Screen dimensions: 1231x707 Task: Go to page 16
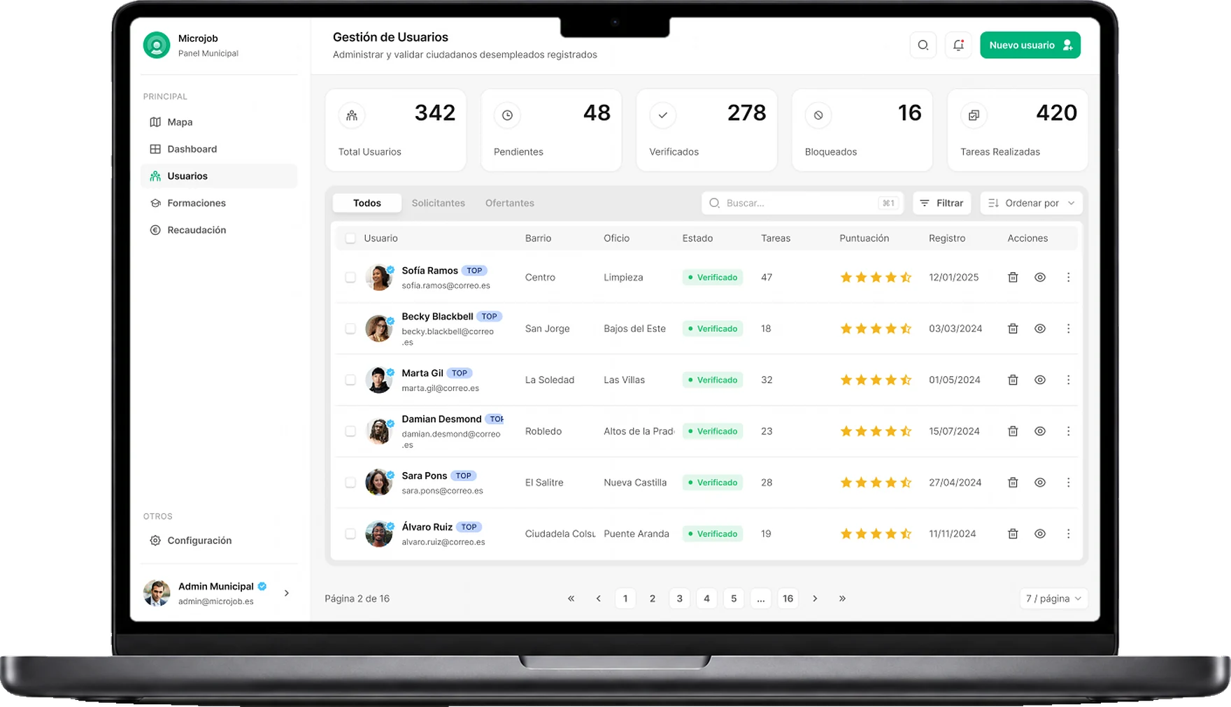[x=788, y=599]
